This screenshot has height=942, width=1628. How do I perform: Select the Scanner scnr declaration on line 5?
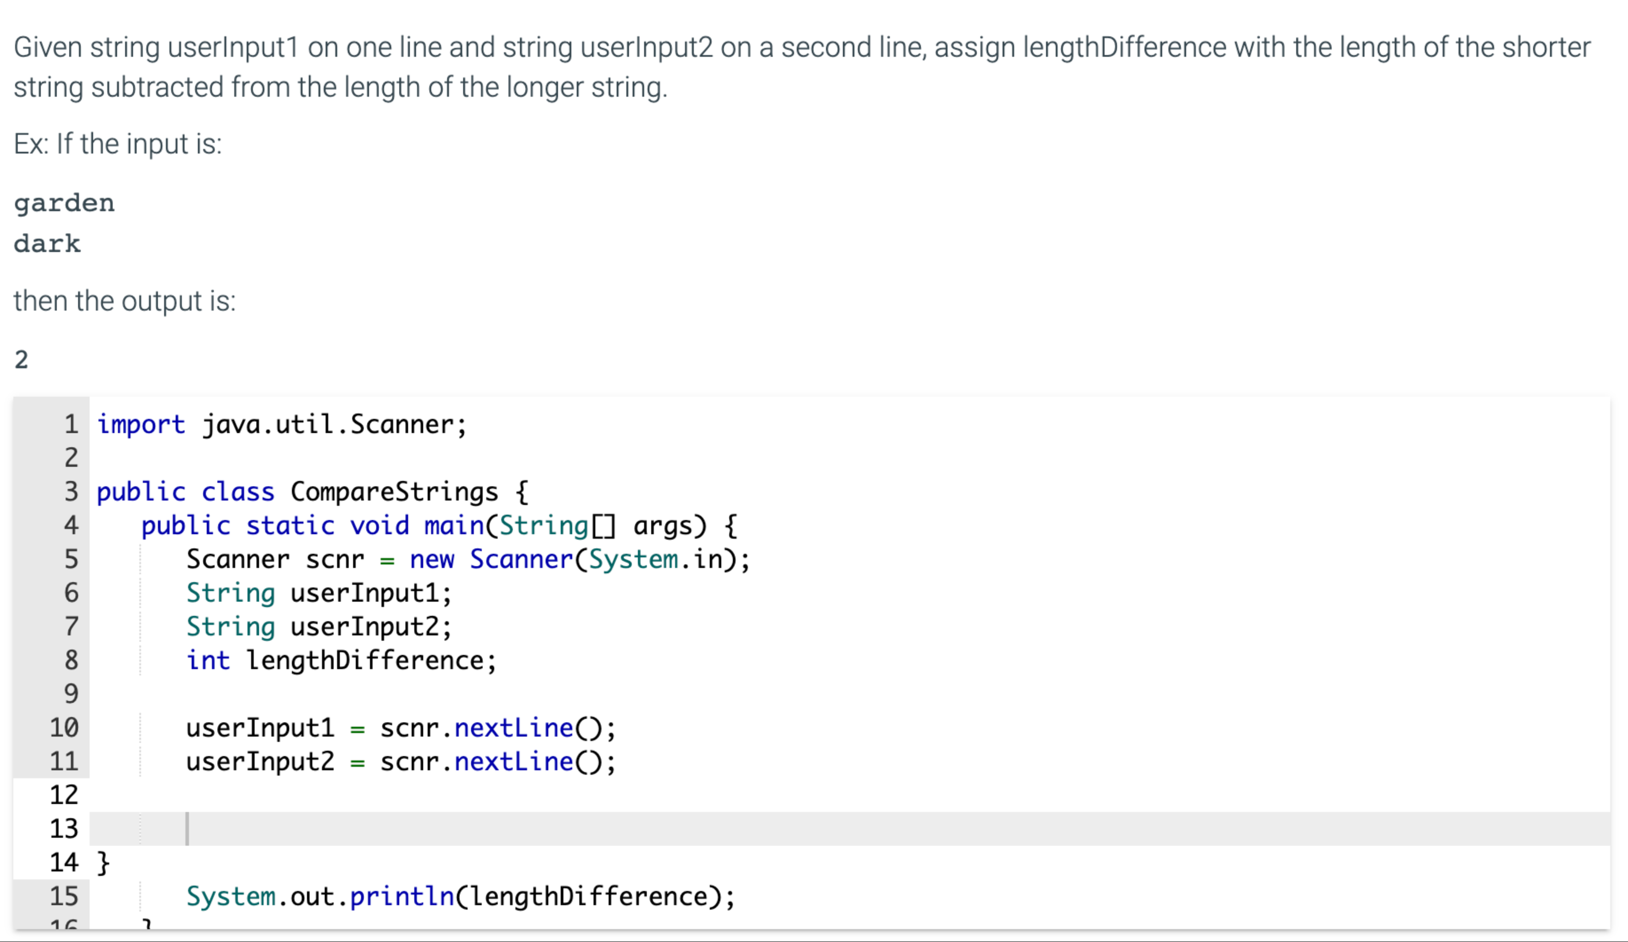coord(465,559)
